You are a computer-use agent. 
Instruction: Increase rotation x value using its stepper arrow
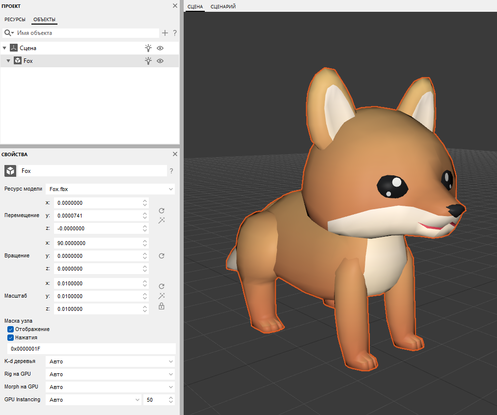click(x=144, y=241)
